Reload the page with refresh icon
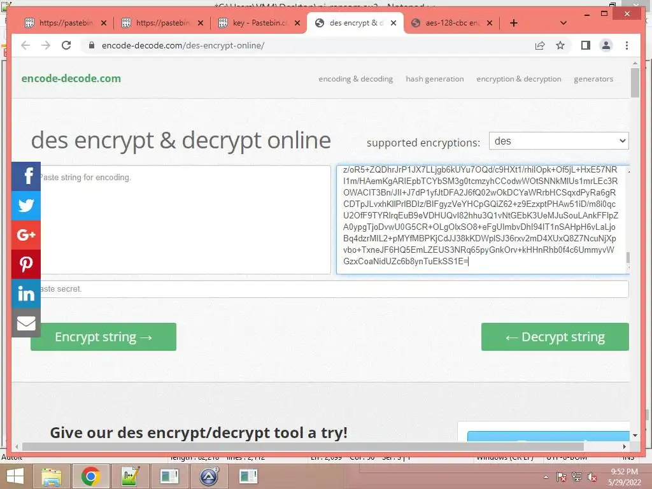652x489 pixels. coord(66,45)
